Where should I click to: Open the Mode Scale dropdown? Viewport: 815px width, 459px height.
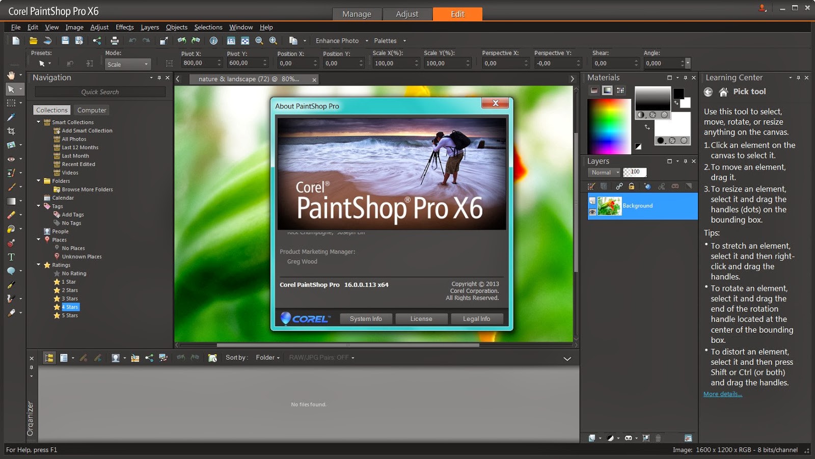pos(127,65)
